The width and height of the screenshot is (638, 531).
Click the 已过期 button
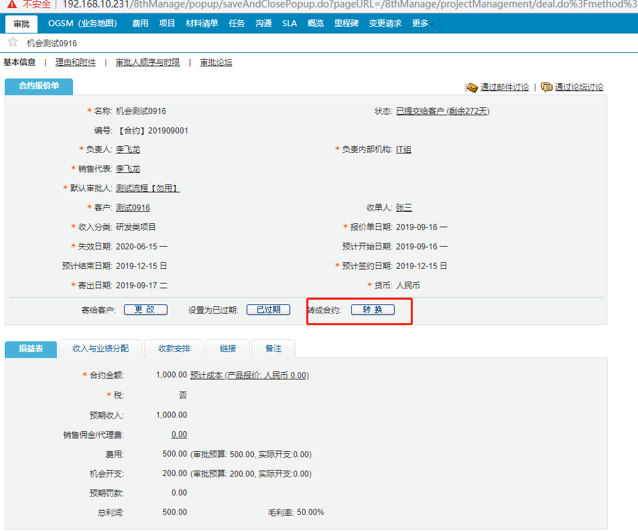(x=269, y=310)
